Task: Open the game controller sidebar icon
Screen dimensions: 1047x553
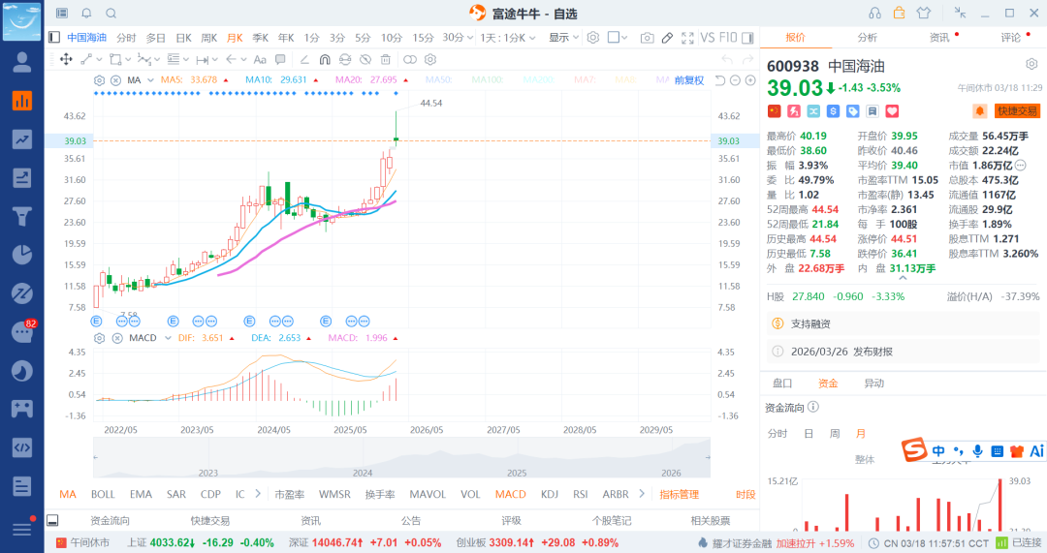Action: pyautogui.click(x=21, y=409)
